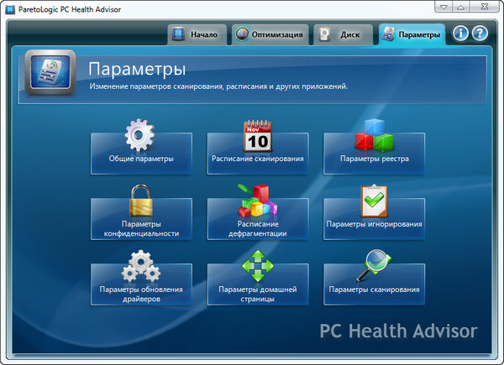Click the gear icon for Общие параметры

coord(140,135)
